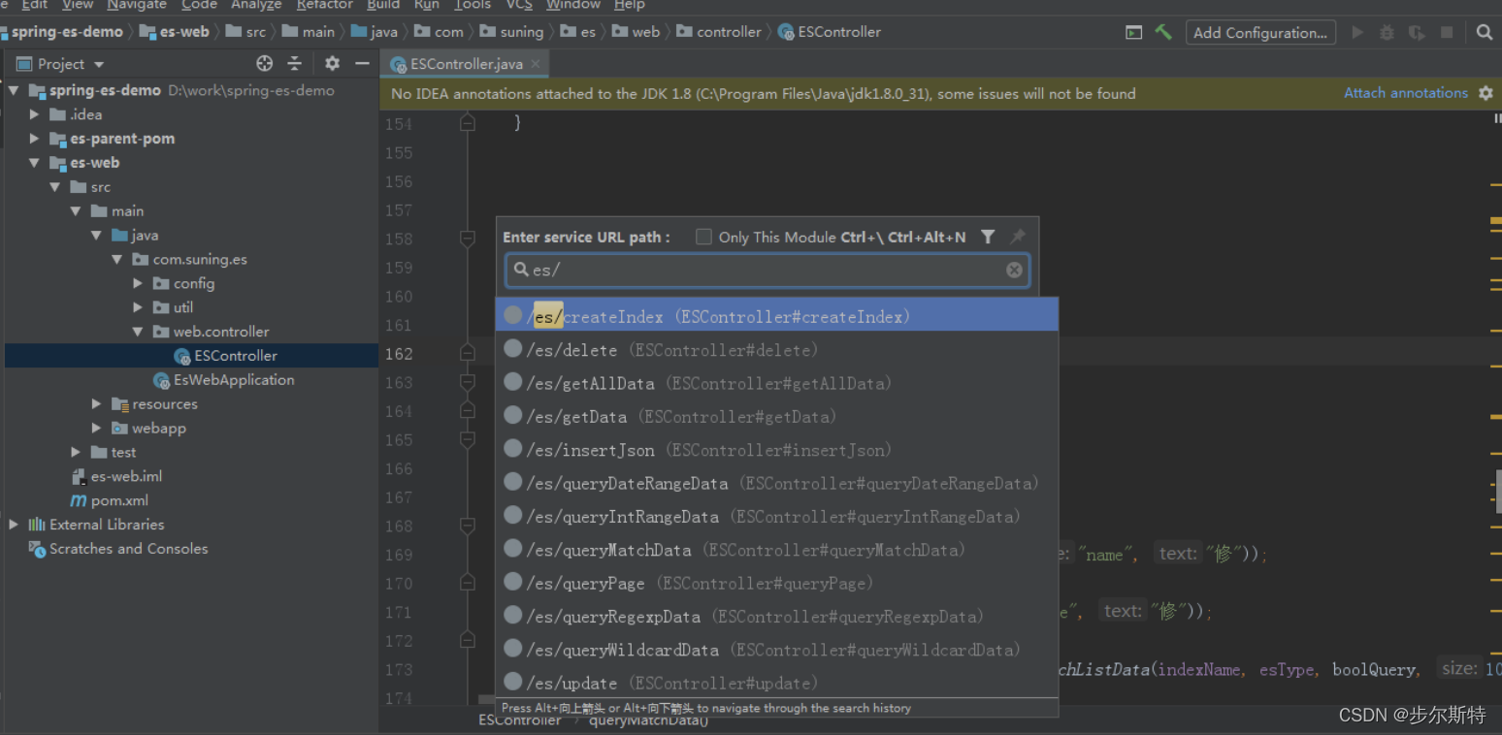Close the ESController.java tab
Screen dimensions: 1502x735
(535, 64)
